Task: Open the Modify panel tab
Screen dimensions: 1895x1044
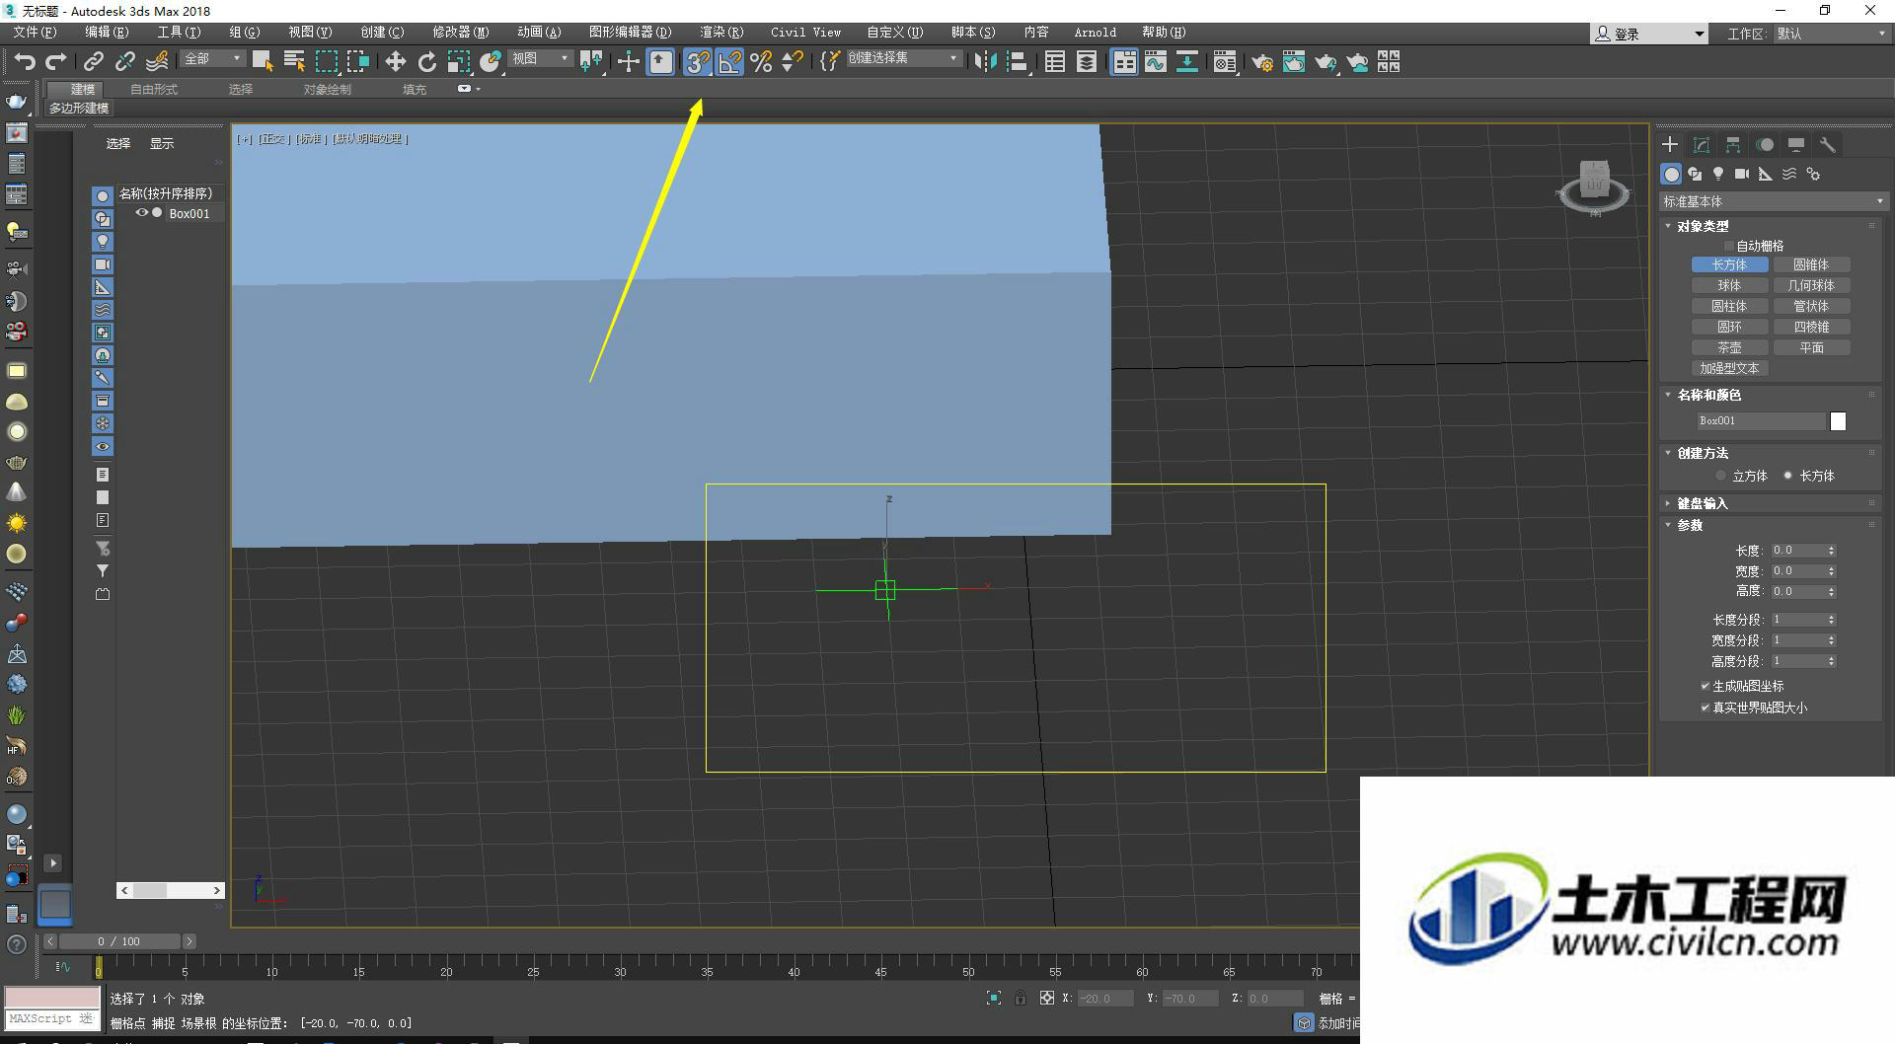Action: (1702, 145)
